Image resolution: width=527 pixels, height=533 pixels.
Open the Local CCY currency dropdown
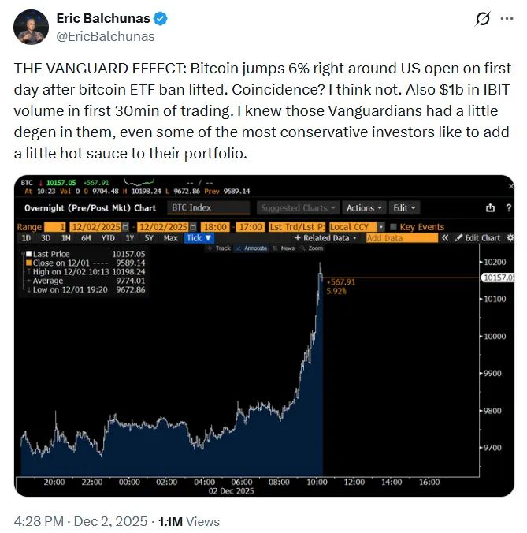click(351, 227)
